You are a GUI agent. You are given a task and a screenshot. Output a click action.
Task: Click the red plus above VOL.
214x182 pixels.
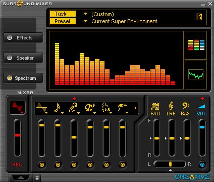point(202,99)
